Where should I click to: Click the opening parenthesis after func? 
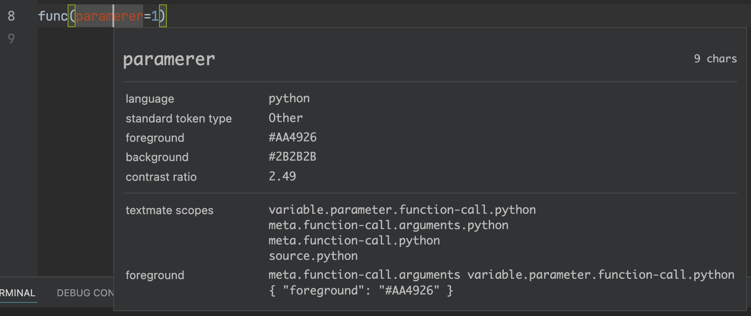click(x=72, y=16)
